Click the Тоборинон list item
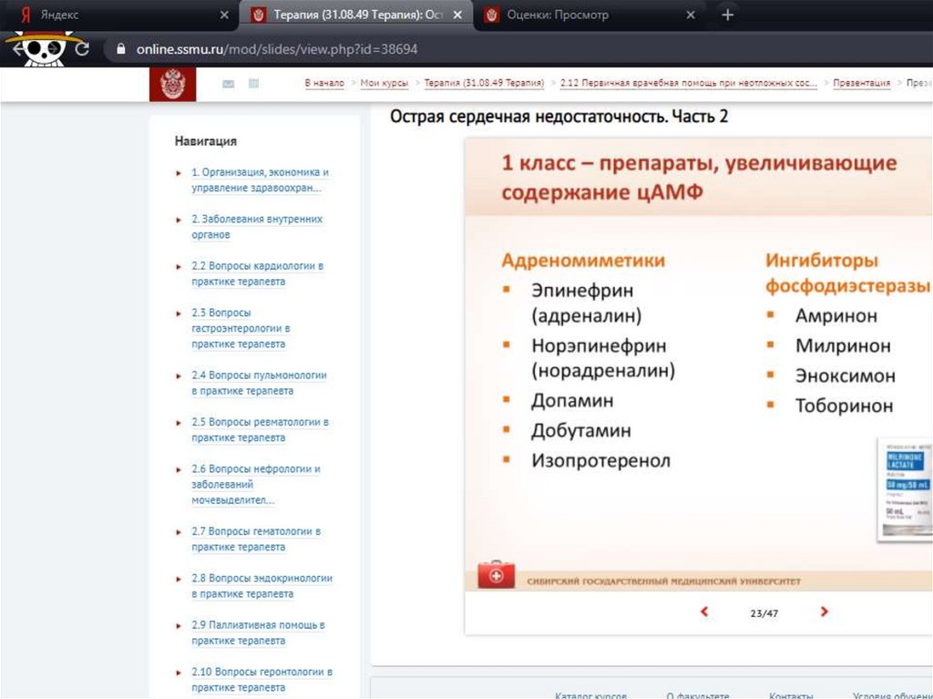 click(844, 406)
